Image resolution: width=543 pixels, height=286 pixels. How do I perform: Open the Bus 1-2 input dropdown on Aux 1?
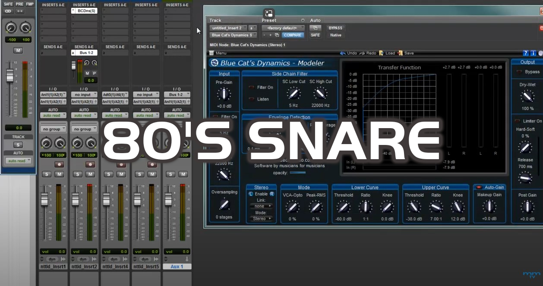[177, 94]
